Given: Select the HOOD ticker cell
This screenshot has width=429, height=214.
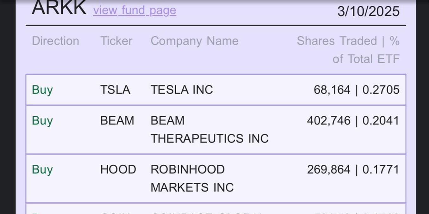Looking at the screenshot, I should [118, 169].
